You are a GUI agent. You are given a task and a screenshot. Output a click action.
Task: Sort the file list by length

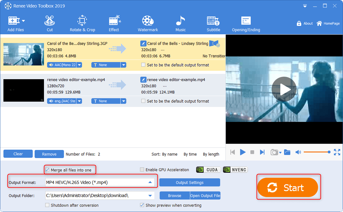(x=211, y=154)
